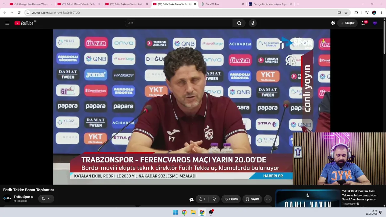The width and height of the screenshot is (386, 217).
Task: Open the first Chrome icon on the taskbar
Action: 184,212
